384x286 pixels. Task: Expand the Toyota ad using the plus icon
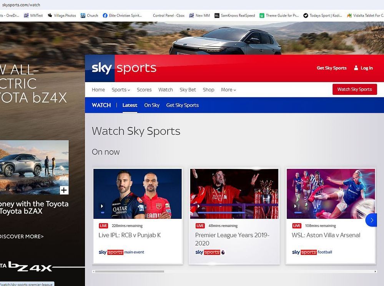[x=64, y=190]
